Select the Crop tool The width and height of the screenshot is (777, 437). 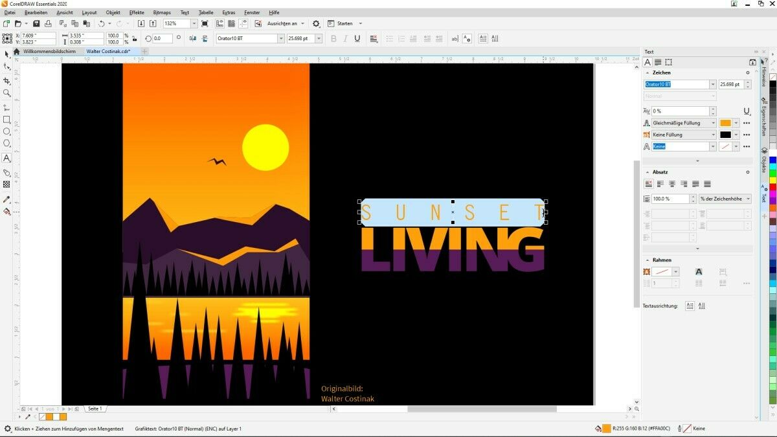[x=6, y=81]
